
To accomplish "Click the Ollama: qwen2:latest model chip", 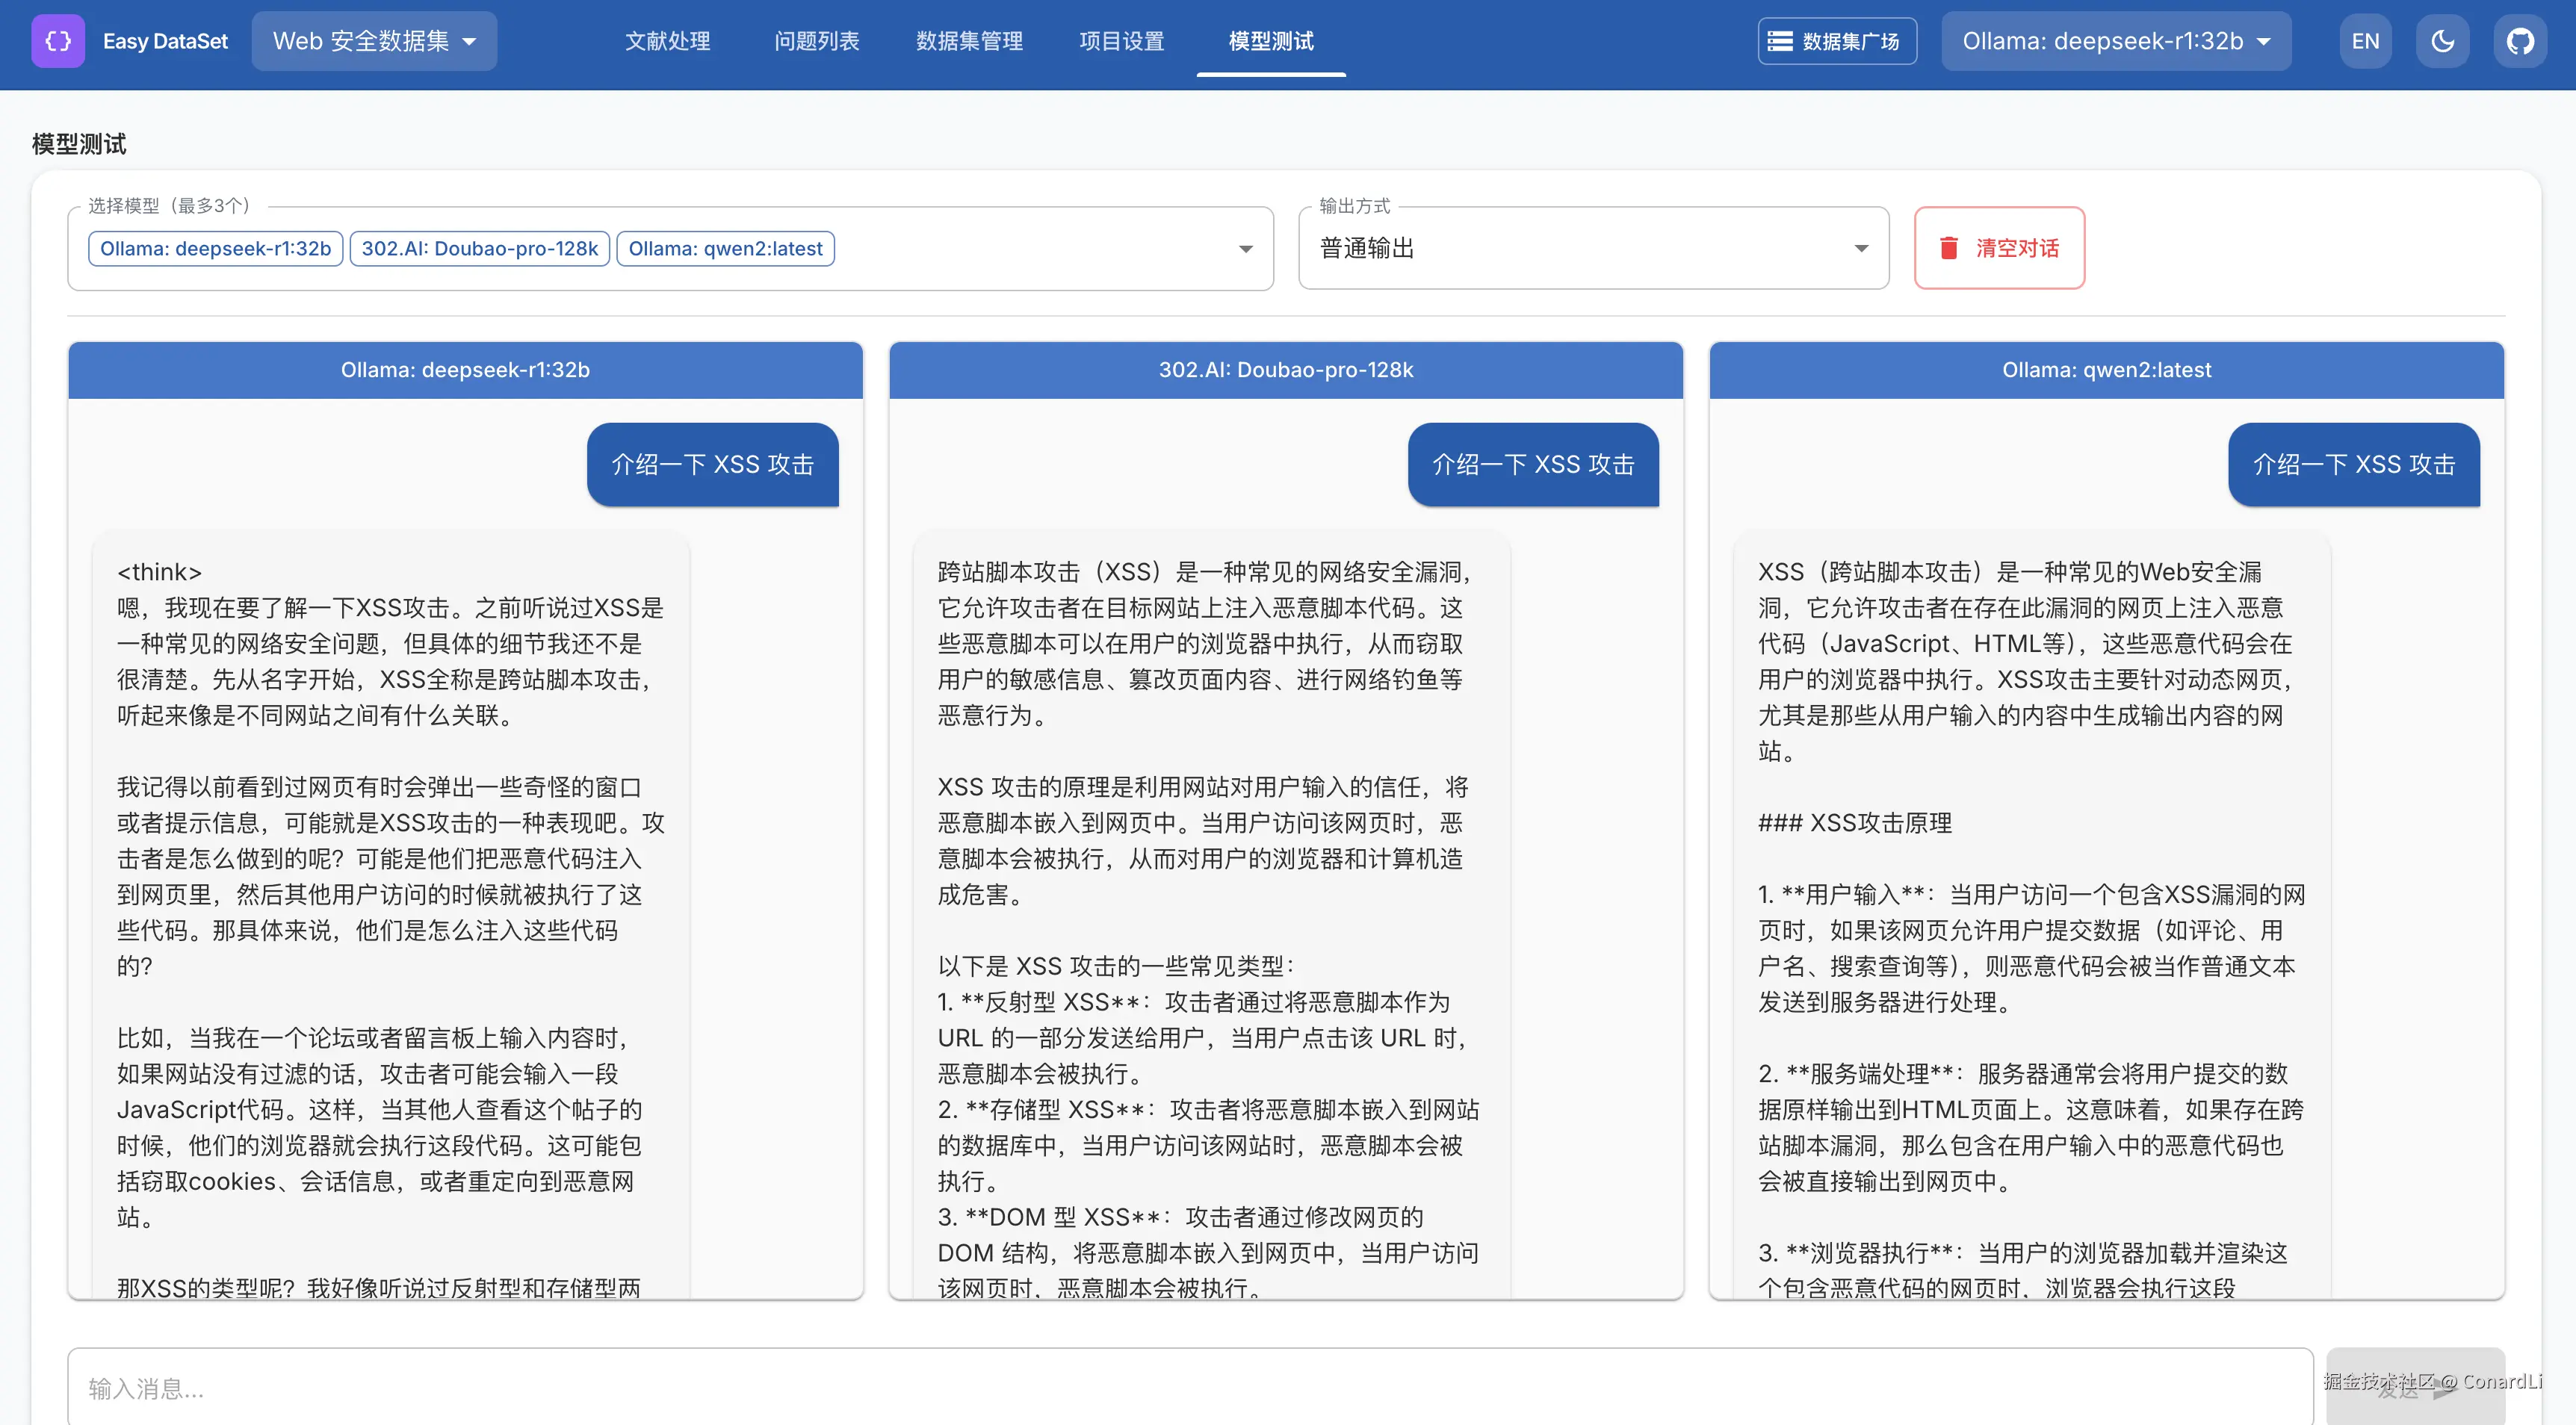I will [x=725, y=248].
